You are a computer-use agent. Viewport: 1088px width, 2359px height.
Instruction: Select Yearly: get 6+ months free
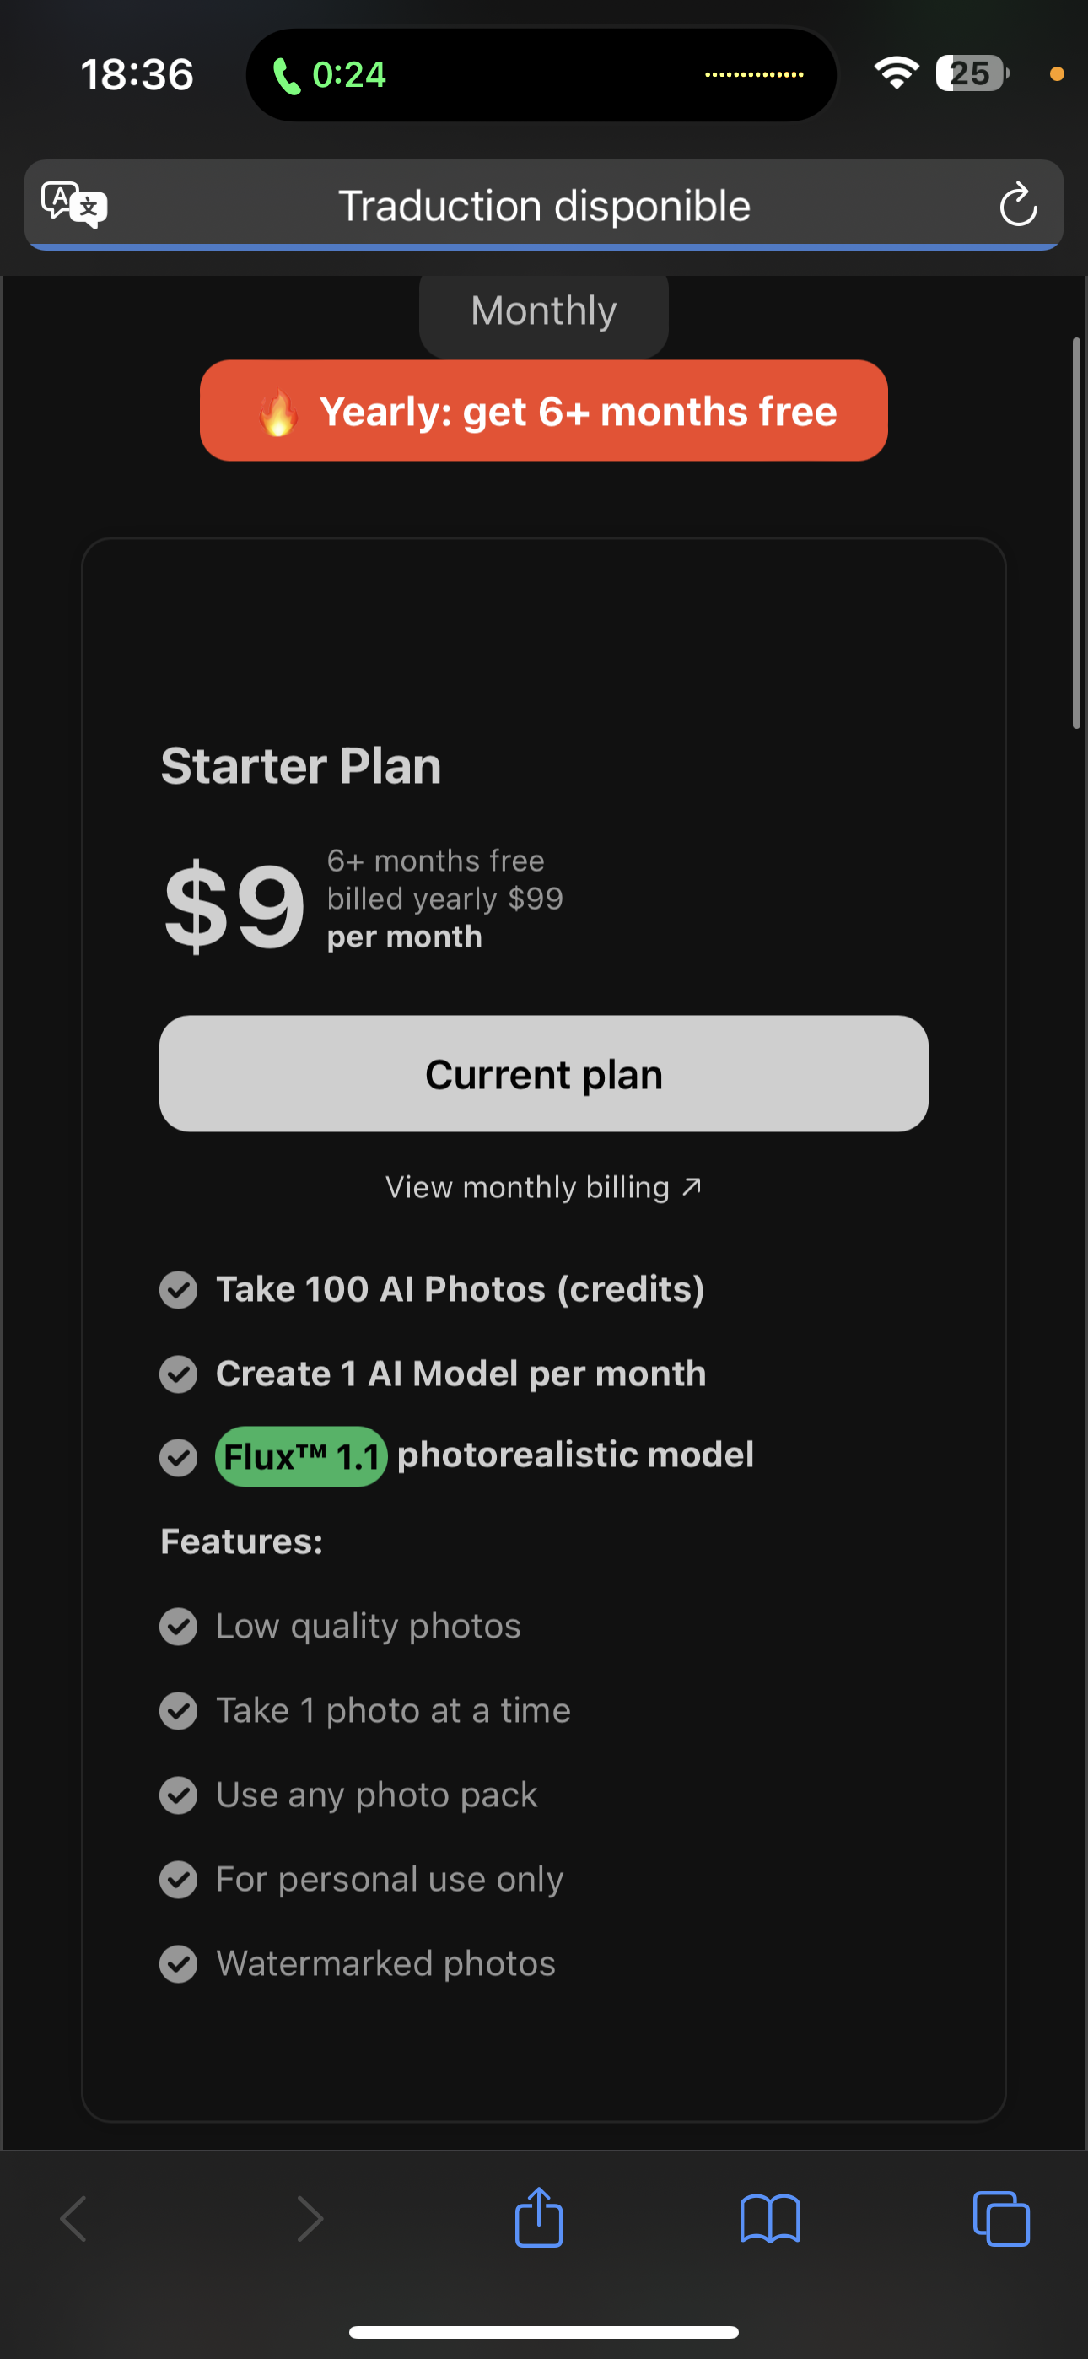tap(543, 411)
